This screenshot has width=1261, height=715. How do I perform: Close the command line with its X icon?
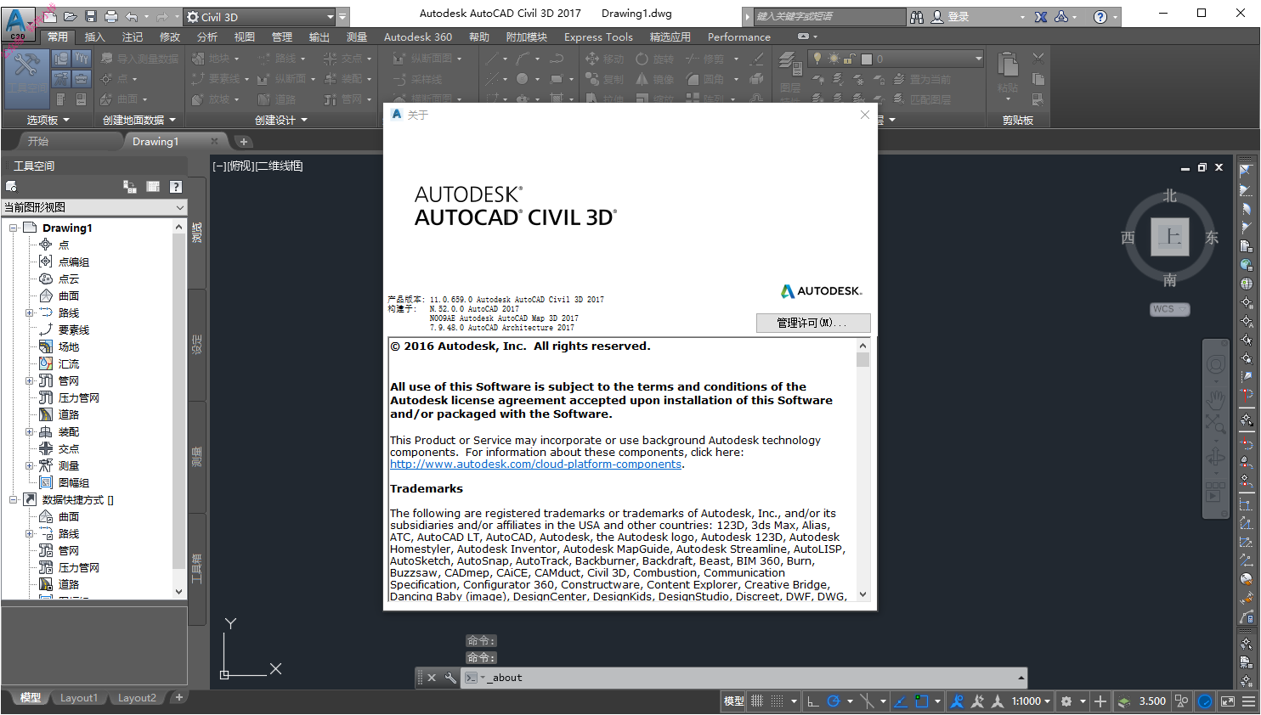[x=432, y=678]
